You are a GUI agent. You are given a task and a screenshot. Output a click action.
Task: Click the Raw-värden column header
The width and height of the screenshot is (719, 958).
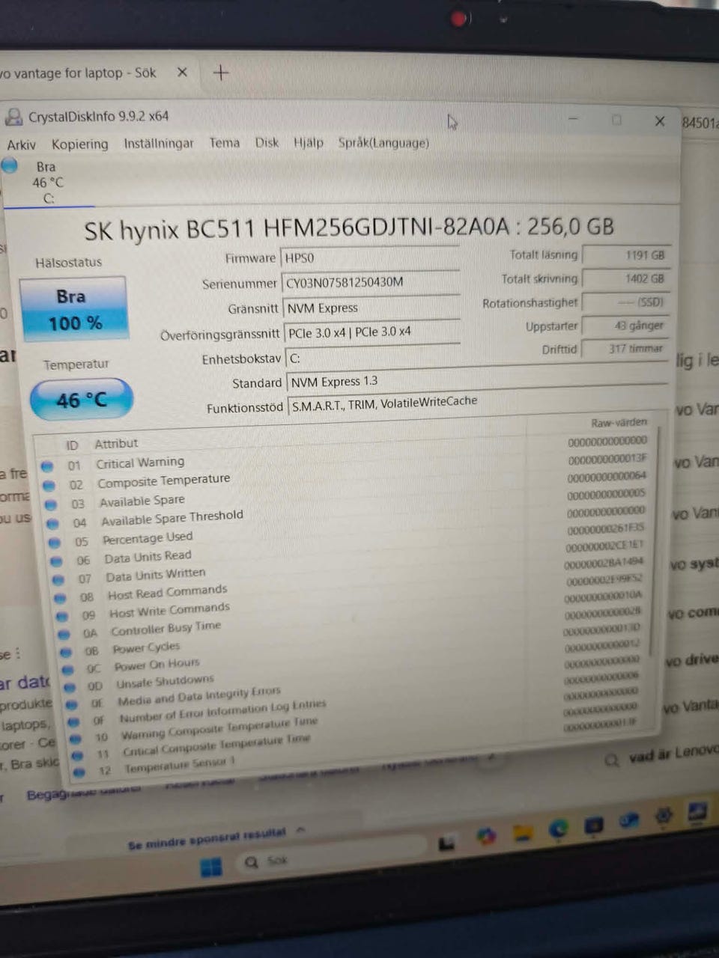pos(619,422)
